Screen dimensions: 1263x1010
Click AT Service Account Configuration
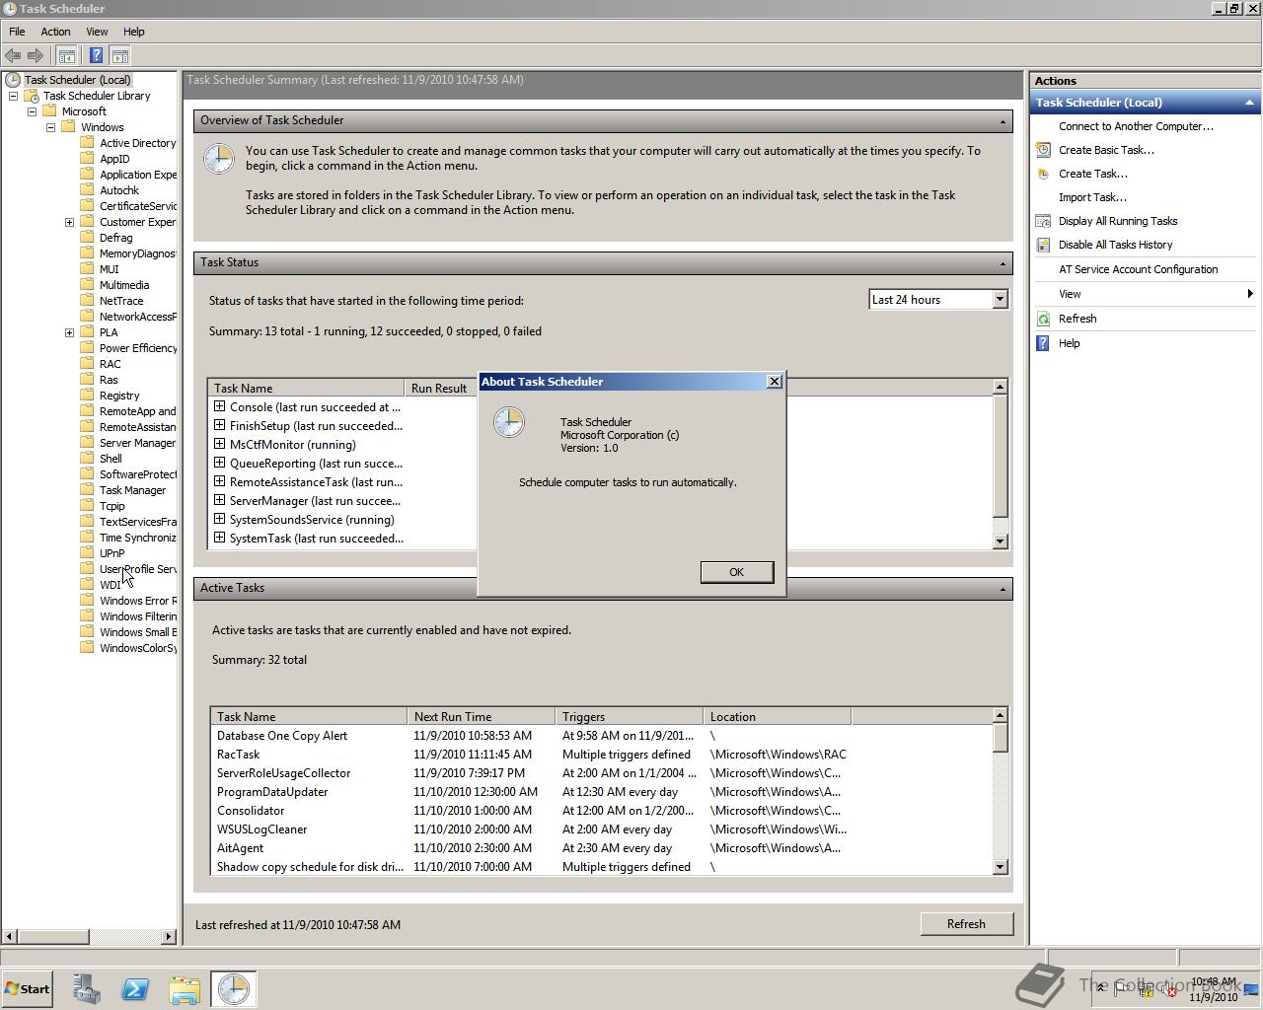pos(1138,269)
